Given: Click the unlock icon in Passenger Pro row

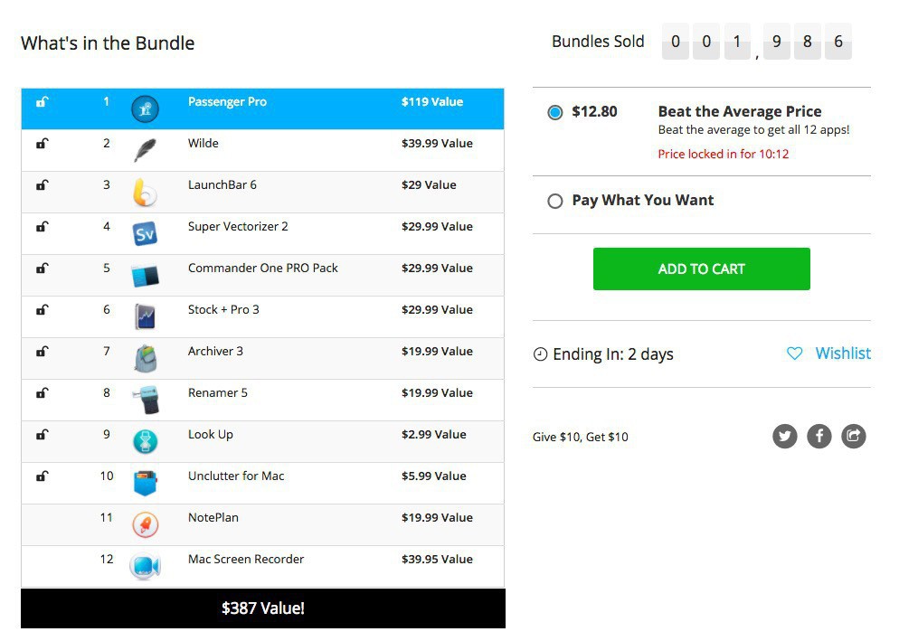Looking at the screenshot, I should (x=43, y=102).
